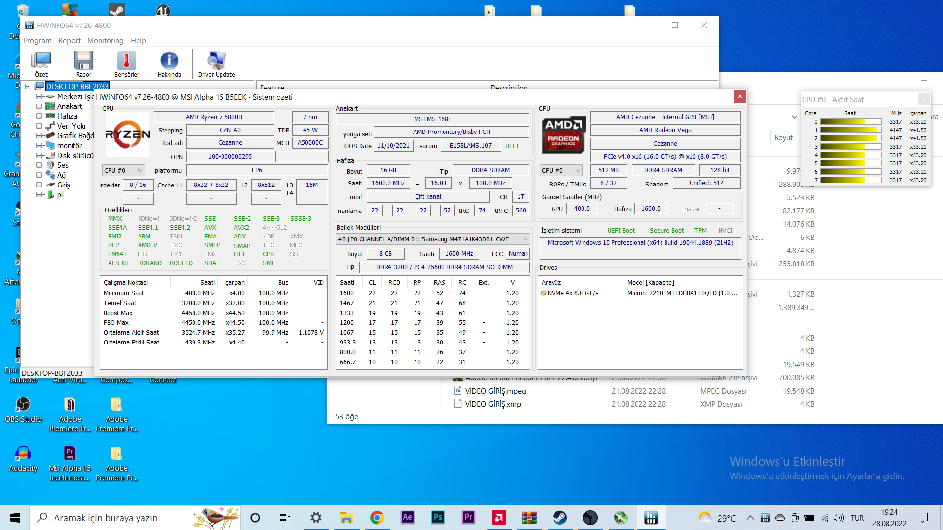
Task: Open Steam on taskbar
Action: coord(559,518)
